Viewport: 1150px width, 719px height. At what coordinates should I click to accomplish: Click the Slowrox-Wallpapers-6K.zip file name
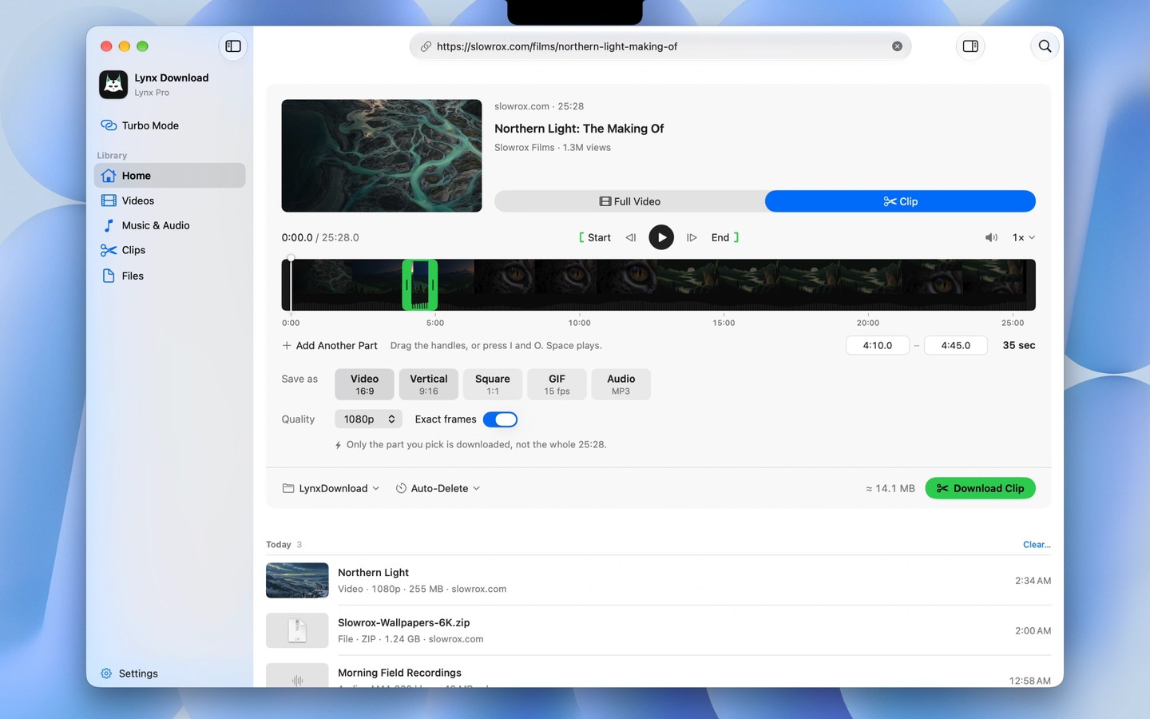coord(403,622)
